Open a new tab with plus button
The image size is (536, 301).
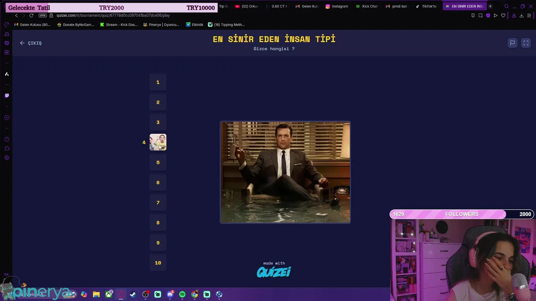490,6
